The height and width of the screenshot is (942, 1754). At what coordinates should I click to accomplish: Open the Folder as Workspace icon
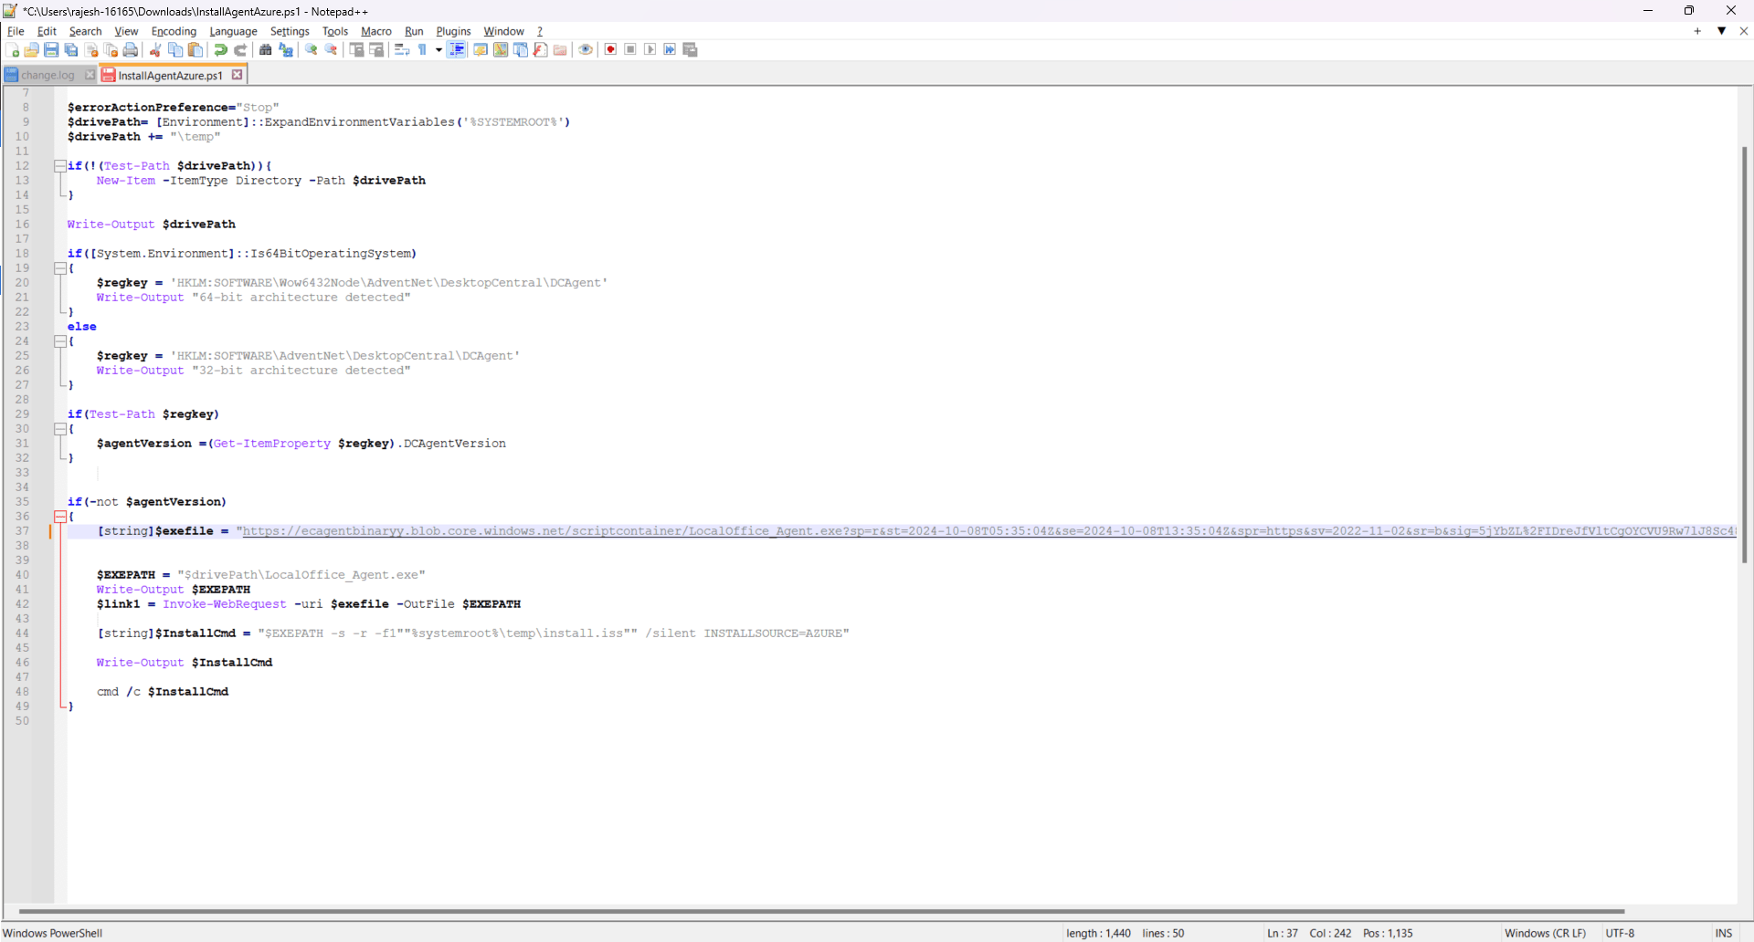click(560, 50)
